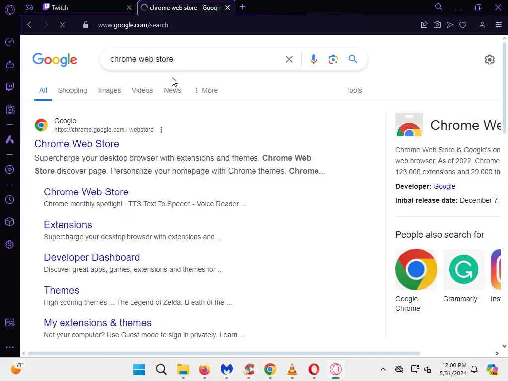Open Twitch panel in sidebar
The height and width of the screenshot is (381, 508).
(x=10, y=87)
